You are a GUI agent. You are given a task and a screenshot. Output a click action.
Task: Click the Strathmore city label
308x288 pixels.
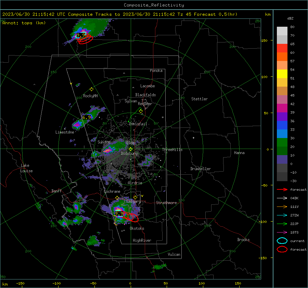166,203
